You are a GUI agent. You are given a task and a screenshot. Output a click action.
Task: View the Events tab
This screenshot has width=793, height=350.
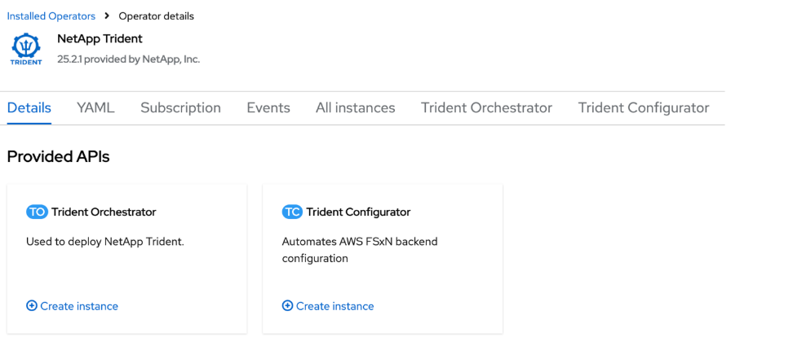[268, 108]
